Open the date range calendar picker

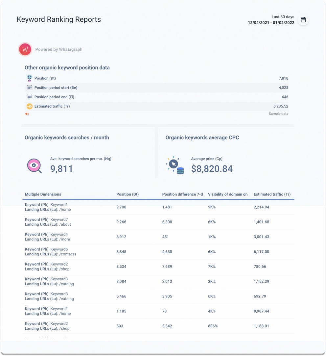click(x=303, y=19)
